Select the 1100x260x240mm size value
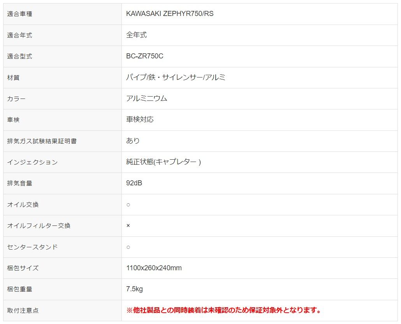 pos(154,268)
